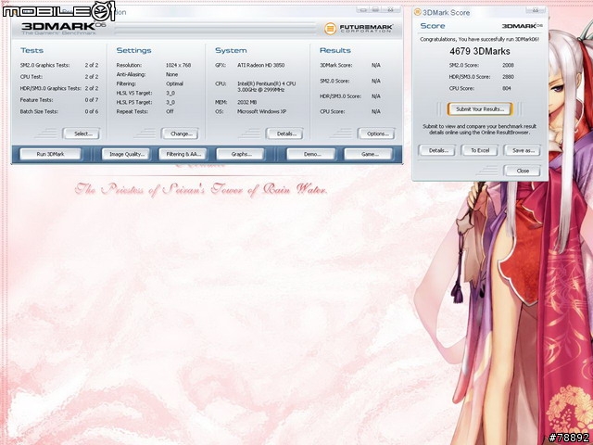Launch the Game... button
Screen dimensions: 593x445
click(x=369, y=154)
